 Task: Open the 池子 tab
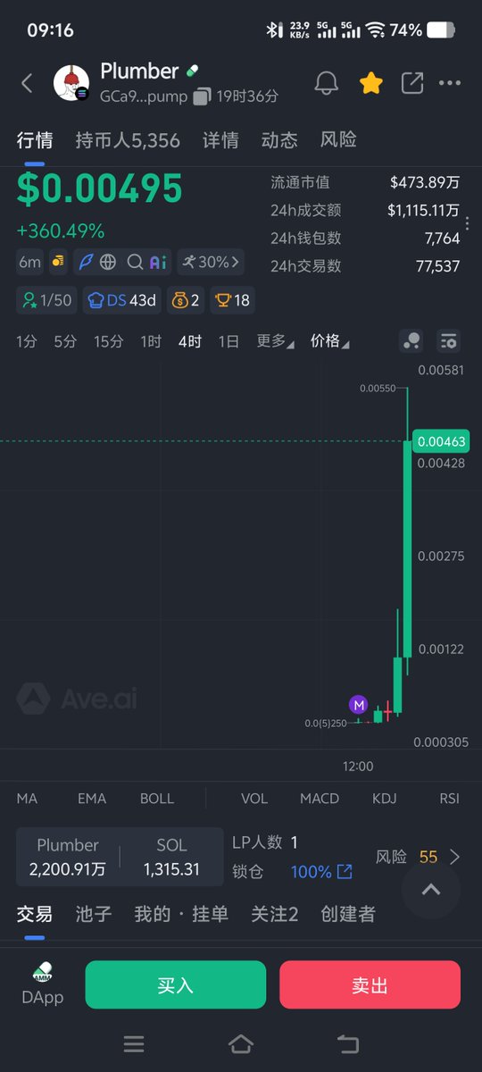tap(94, 914)
